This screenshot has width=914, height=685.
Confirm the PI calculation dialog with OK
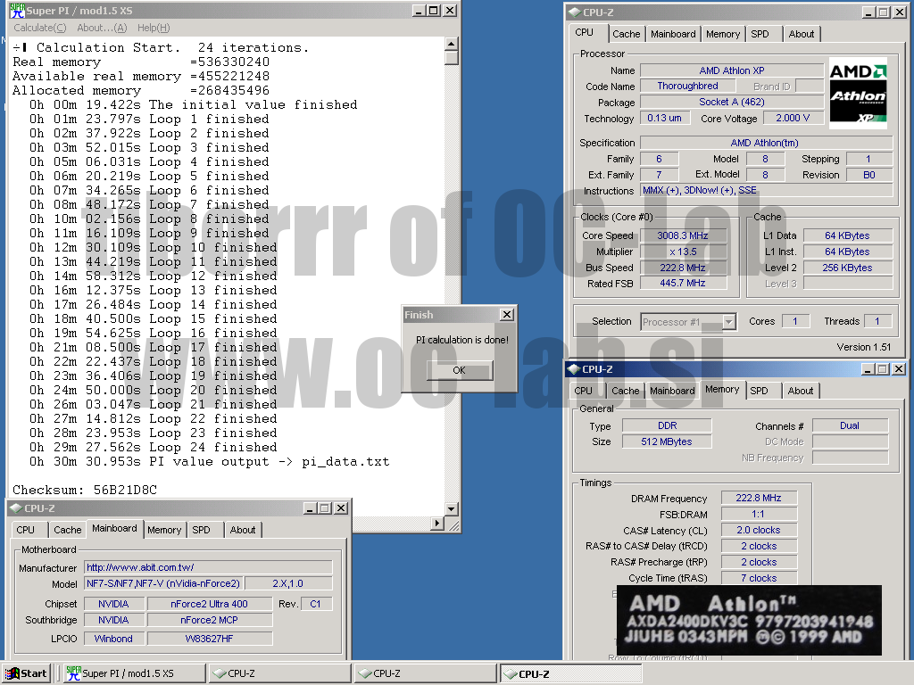(x=460, y=370)
